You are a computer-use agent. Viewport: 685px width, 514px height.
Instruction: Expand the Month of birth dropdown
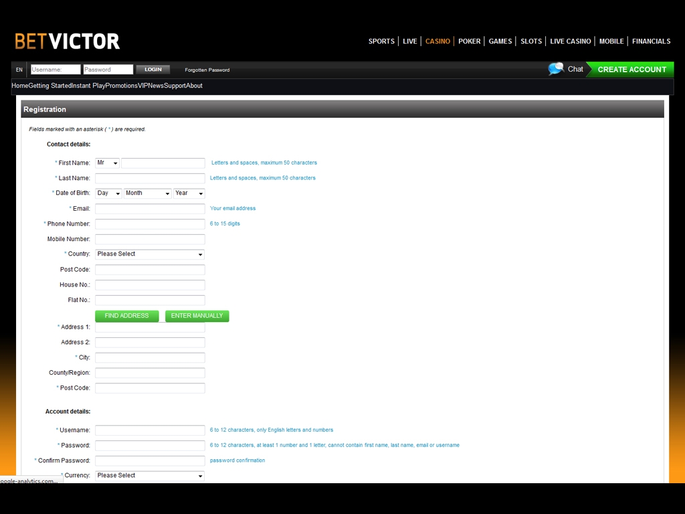coord(147,193)
